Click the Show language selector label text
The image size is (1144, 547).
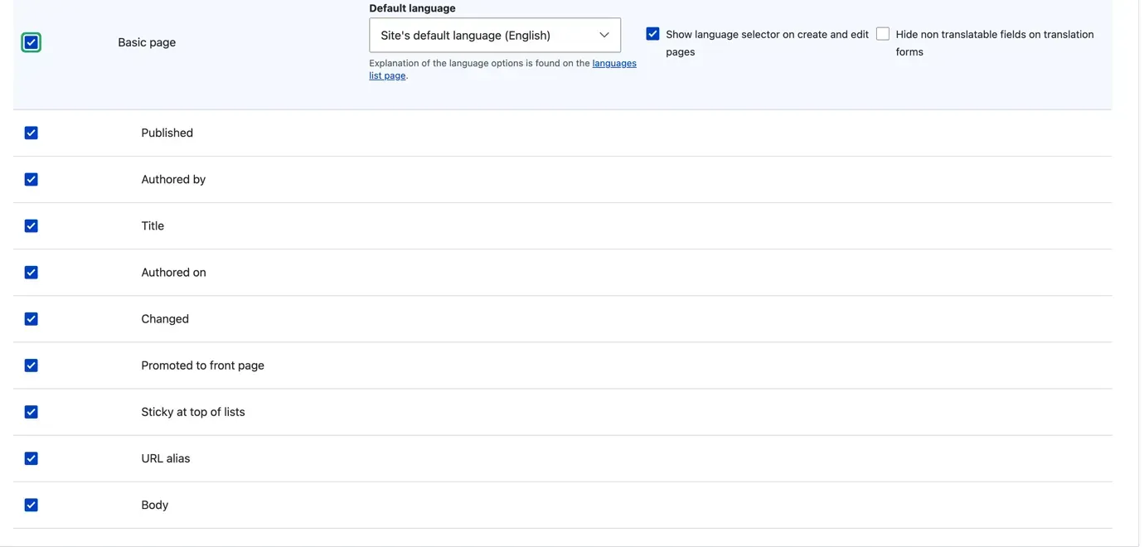tap(767, 35)
